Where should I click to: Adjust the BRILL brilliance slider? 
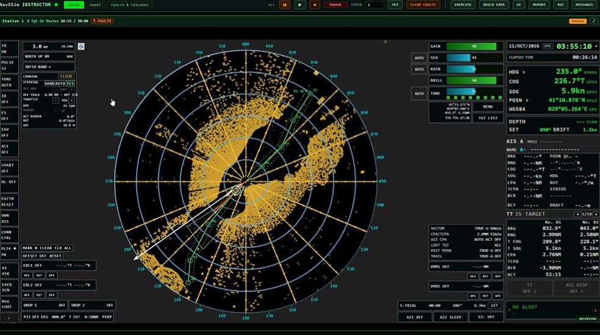click(x=474, y=81)
